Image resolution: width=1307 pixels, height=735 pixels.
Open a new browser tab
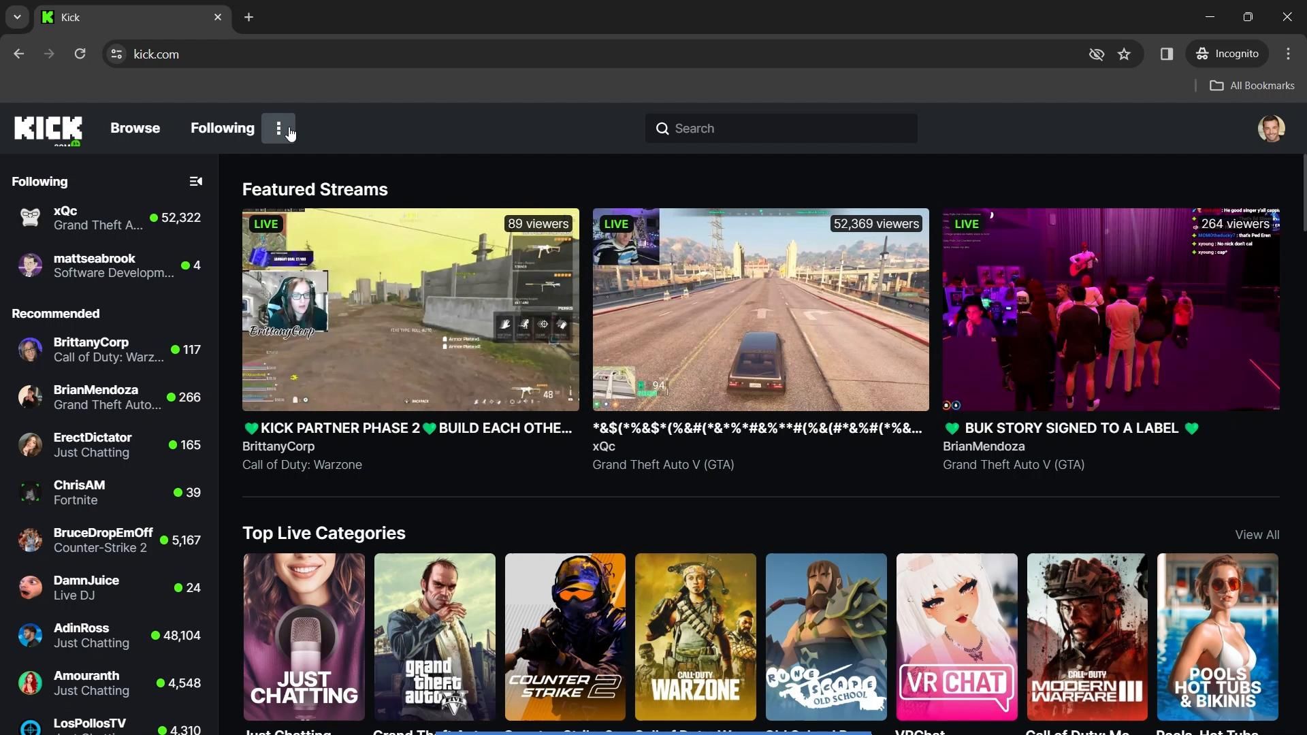(248, 17)
